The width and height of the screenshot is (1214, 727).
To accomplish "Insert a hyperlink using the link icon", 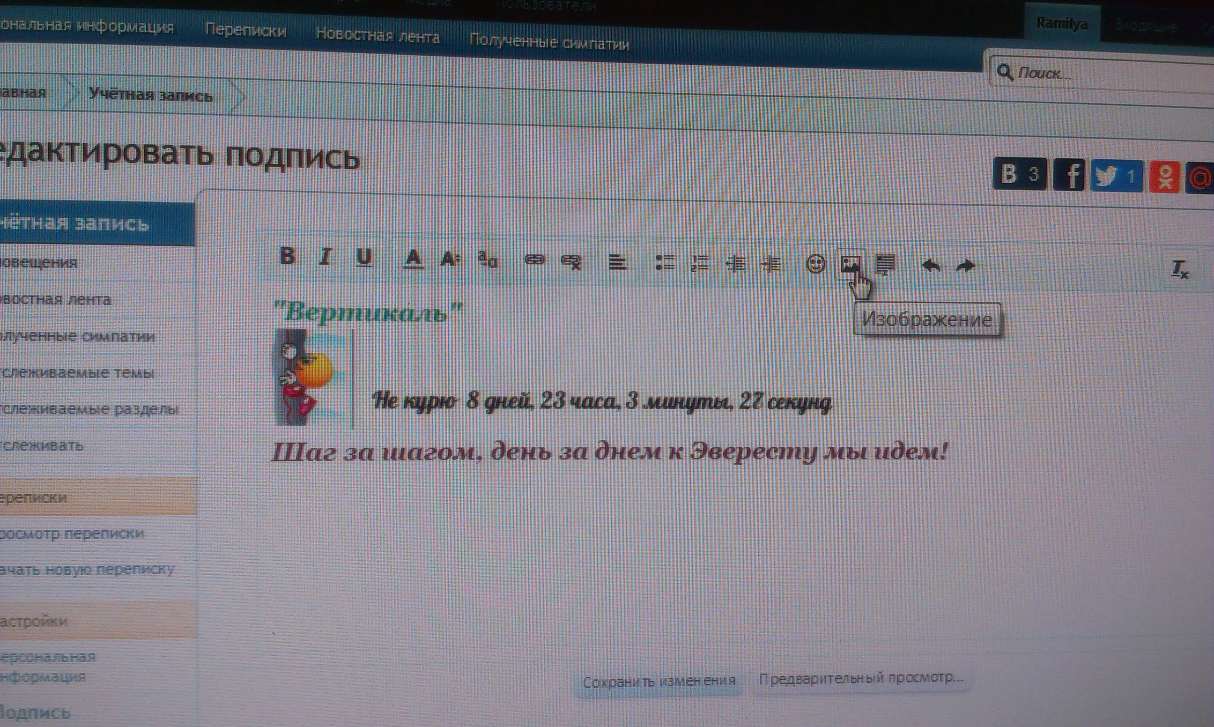I will pyautogui.click(x=535, y=261).
